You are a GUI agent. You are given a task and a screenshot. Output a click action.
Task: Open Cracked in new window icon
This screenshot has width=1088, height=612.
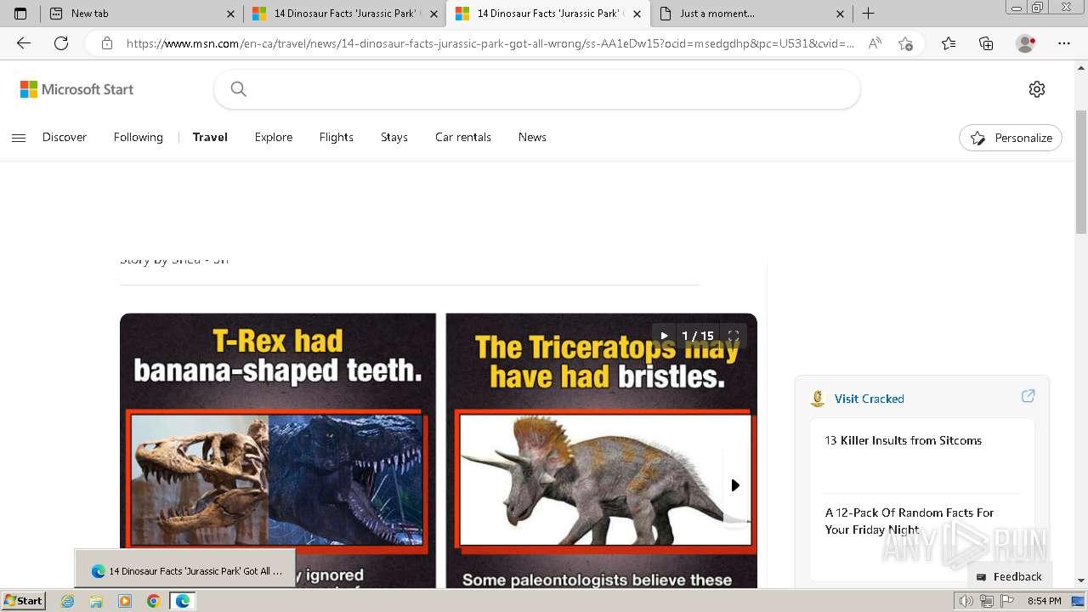point(1028,396)
